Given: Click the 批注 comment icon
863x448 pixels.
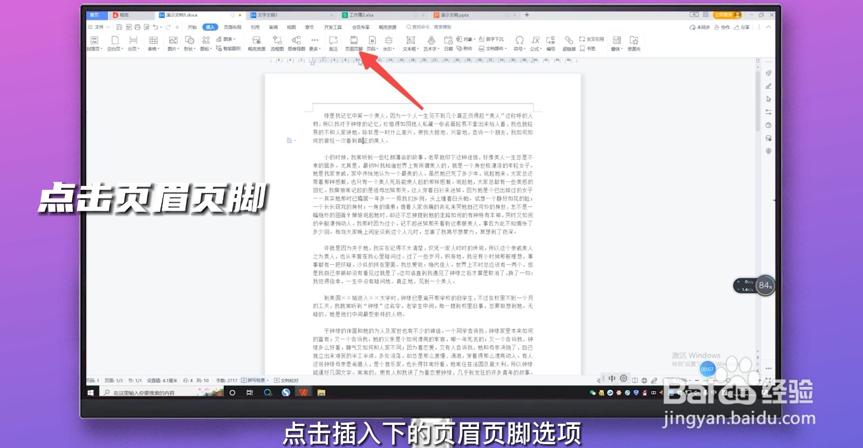Looking at the screenshot, I should coord(333,44).
